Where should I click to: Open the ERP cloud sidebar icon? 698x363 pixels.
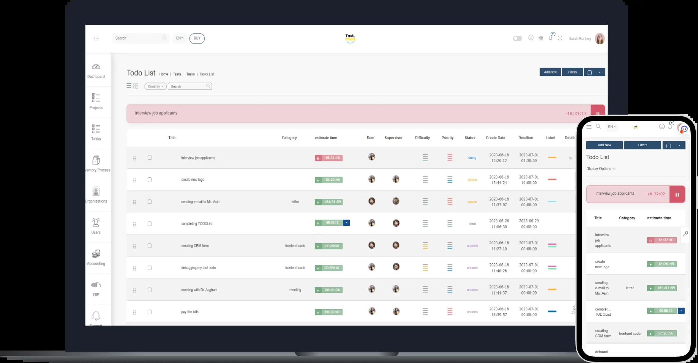[96, 285]
